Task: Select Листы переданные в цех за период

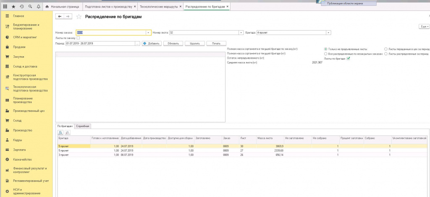Action: click(386, 49)
